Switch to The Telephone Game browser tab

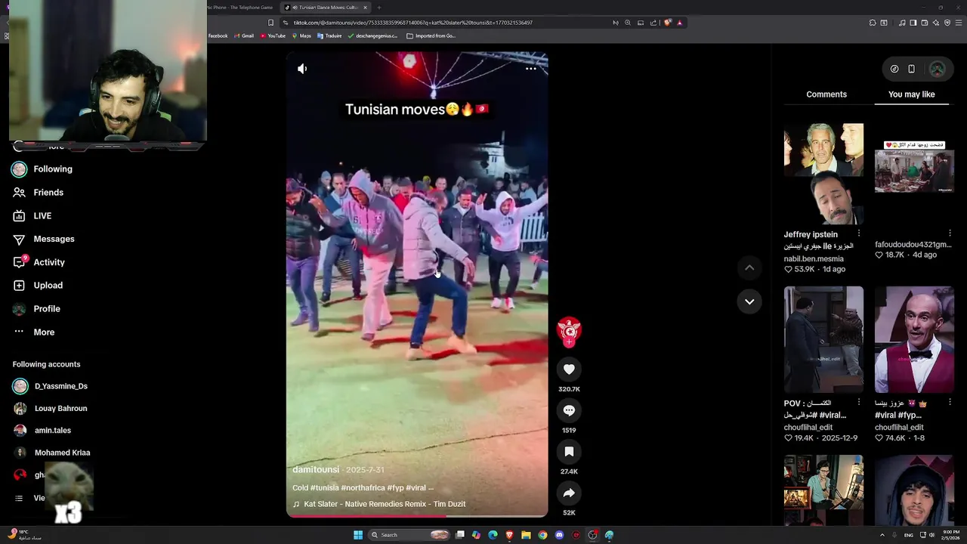click(x=241, y=8)
